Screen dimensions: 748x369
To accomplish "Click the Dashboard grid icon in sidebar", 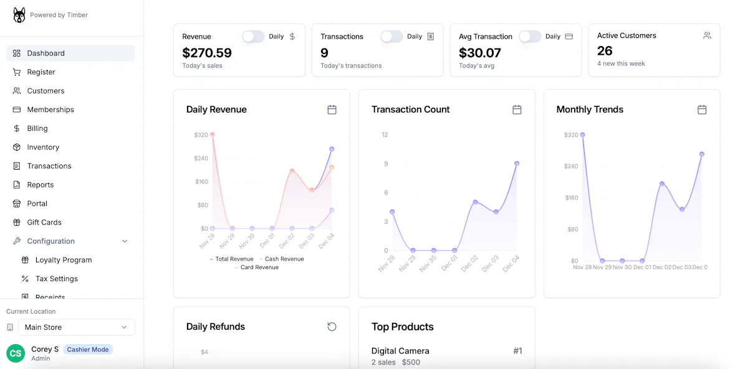I will click(17, 53).
